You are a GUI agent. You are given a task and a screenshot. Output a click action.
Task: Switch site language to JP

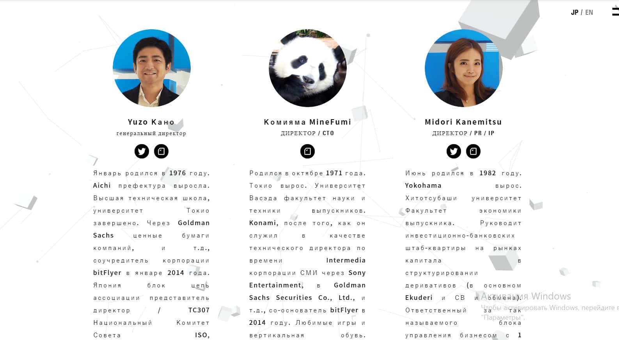pos(575,12)
